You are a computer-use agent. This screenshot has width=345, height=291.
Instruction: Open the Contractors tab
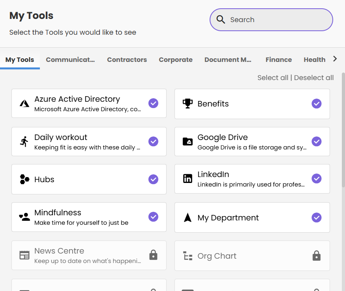pos(127,60)
